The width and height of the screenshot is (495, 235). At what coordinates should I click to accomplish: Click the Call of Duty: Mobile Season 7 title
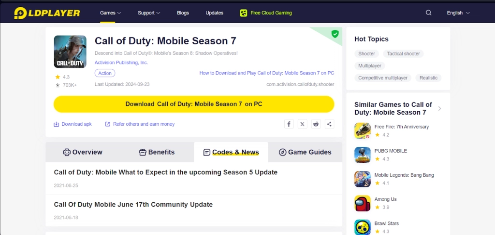point(165,41)
